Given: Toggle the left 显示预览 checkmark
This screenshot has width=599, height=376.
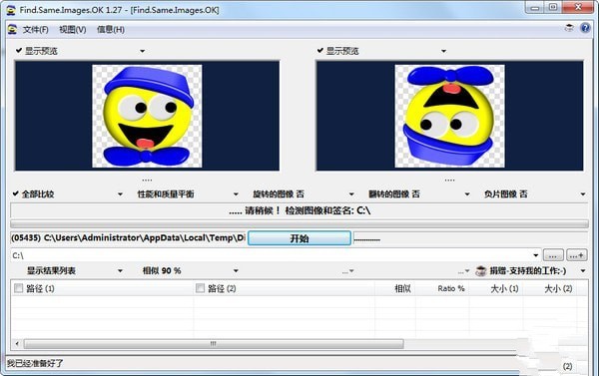Looking at the screenshot, I should (19, 51).
